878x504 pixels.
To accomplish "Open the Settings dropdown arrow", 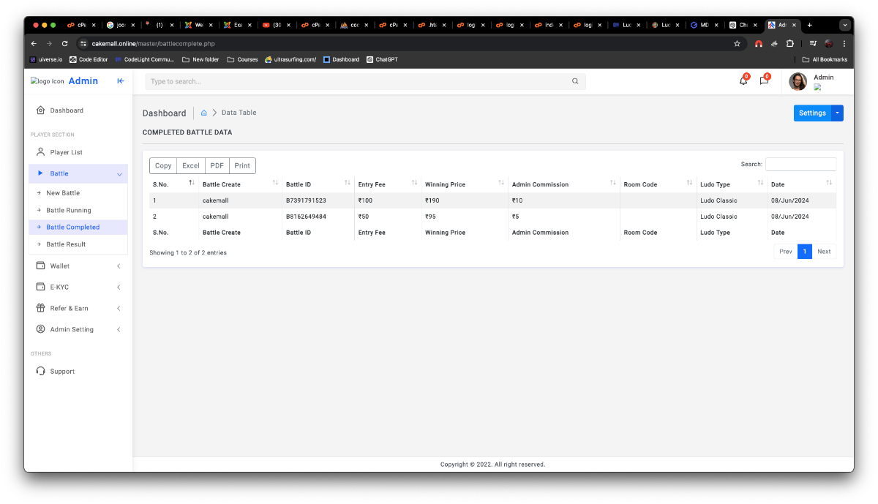I will coord(837,113).
